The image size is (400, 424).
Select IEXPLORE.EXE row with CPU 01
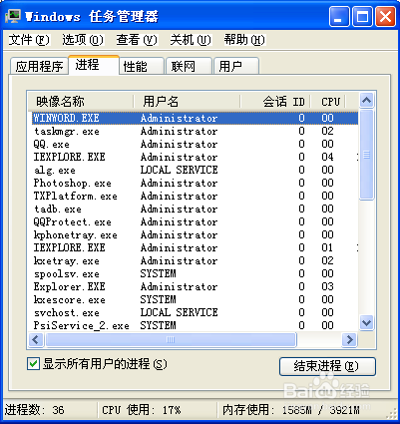click(x=195, y=247)
